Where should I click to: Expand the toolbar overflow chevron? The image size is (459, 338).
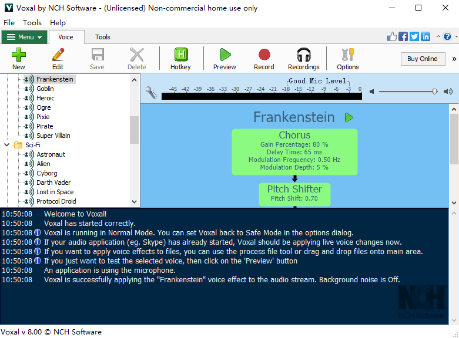point(453,59)
